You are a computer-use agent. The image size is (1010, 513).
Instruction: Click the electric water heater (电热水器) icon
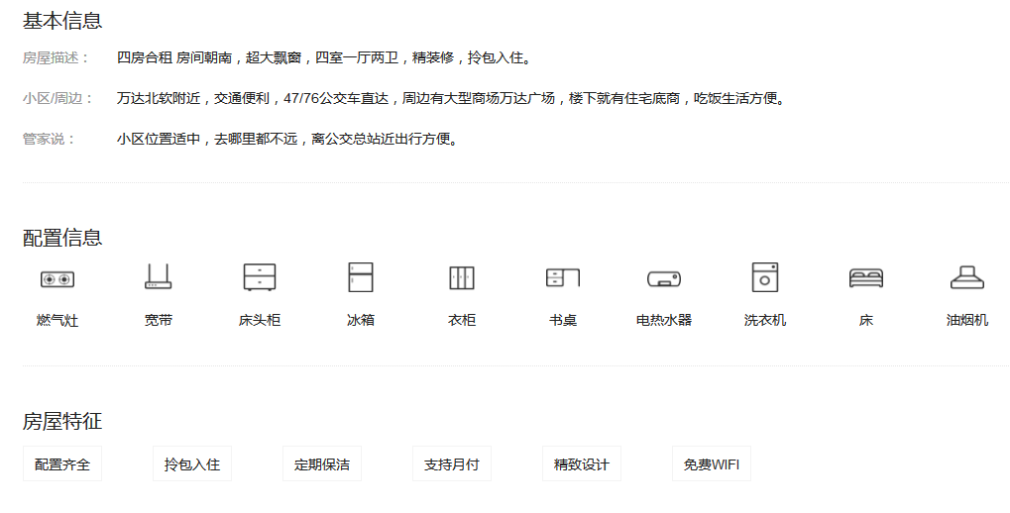point(664,279)
